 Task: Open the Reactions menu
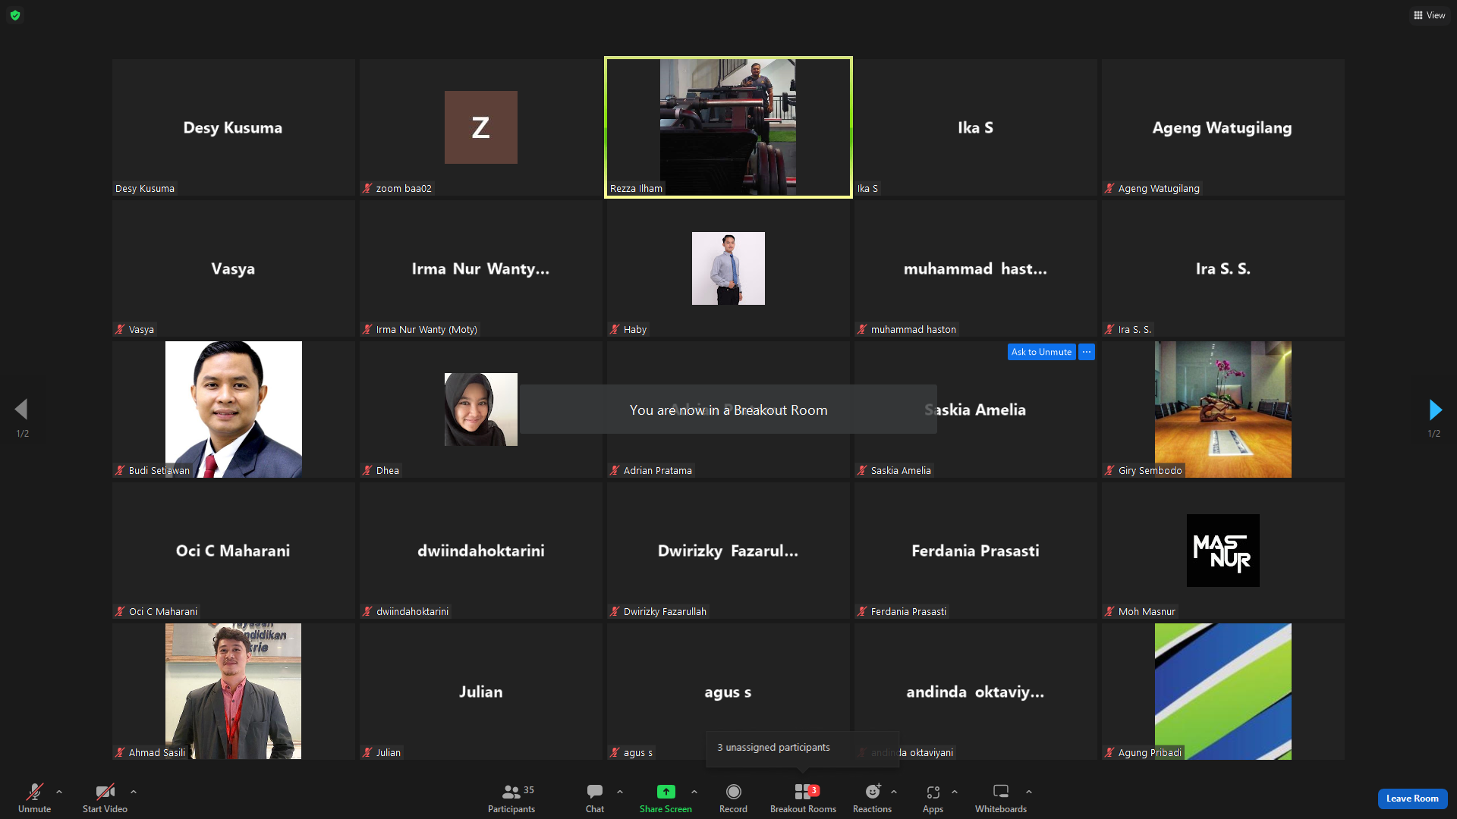(873, 797)
